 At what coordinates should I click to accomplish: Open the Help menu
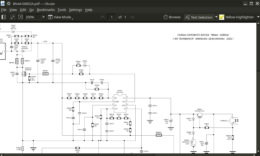(89, 10)
